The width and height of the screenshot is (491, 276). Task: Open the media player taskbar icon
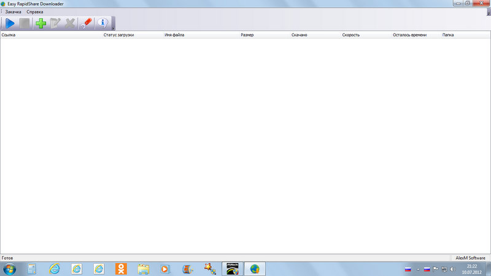click(x=165, y=269)
